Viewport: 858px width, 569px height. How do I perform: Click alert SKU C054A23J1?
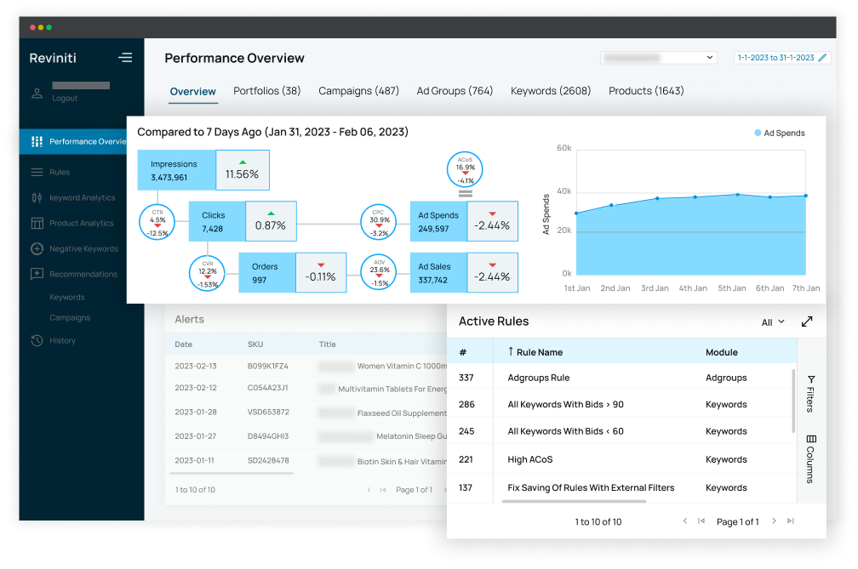click(267, 388)
